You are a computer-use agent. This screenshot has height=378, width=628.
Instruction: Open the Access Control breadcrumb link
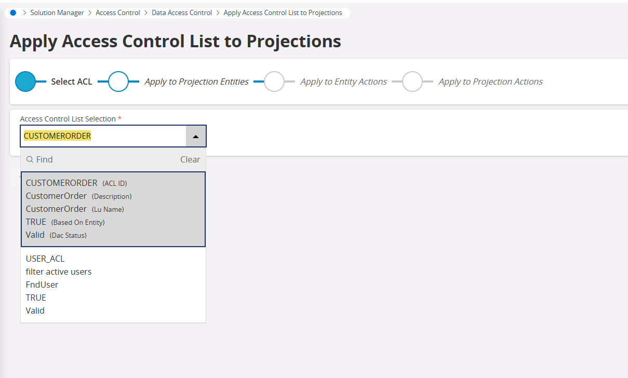(118, 12)
